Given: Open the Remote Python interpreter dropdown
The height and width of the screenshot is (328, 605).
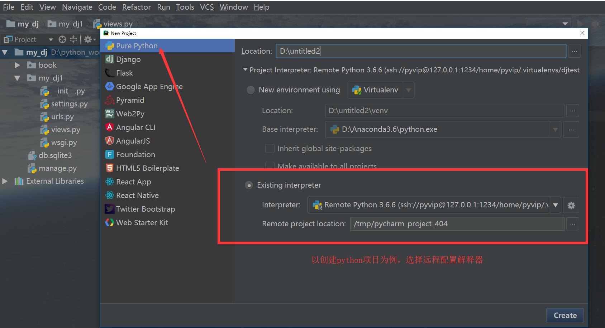Looking at the screenshot, I should click(556, 205).
